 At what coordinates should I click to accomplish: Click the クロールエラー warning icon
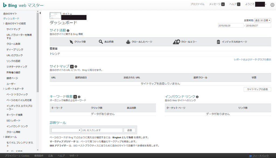click(x=176, y=42)
